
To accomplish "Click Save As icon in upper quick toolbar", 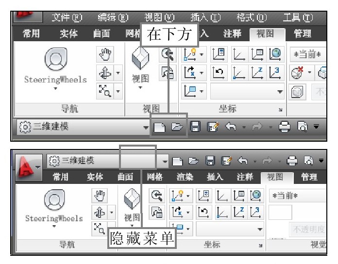I will click(x=213, y=127).
